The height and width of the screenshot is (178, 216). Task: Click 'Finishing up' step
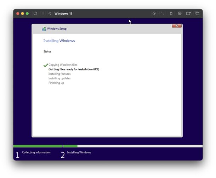56,83
